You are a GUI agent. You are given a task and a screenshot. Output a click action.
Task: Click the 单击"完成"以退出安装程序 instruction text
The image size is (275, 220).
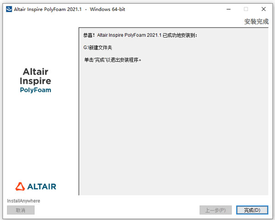point(113,60)
